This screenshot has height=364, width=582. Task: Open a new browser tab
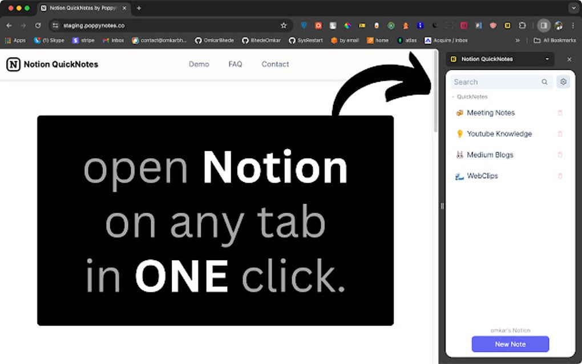(139, 8)
